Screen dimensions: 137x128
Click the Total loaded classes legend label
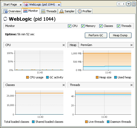(x=17, y=122)
